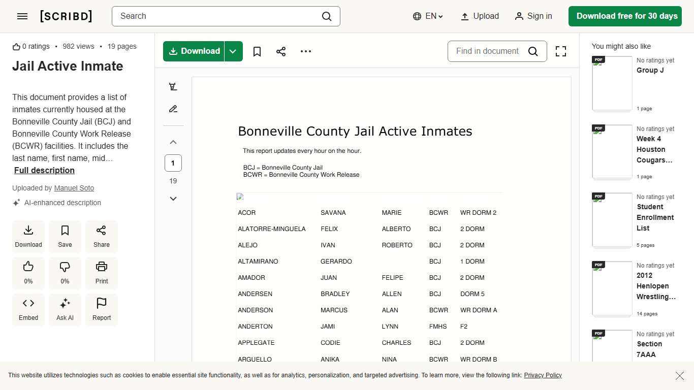This screenshot has width=694, height=390.
Task: Open the EN language dropdown
Action: [x=427, y=16]
